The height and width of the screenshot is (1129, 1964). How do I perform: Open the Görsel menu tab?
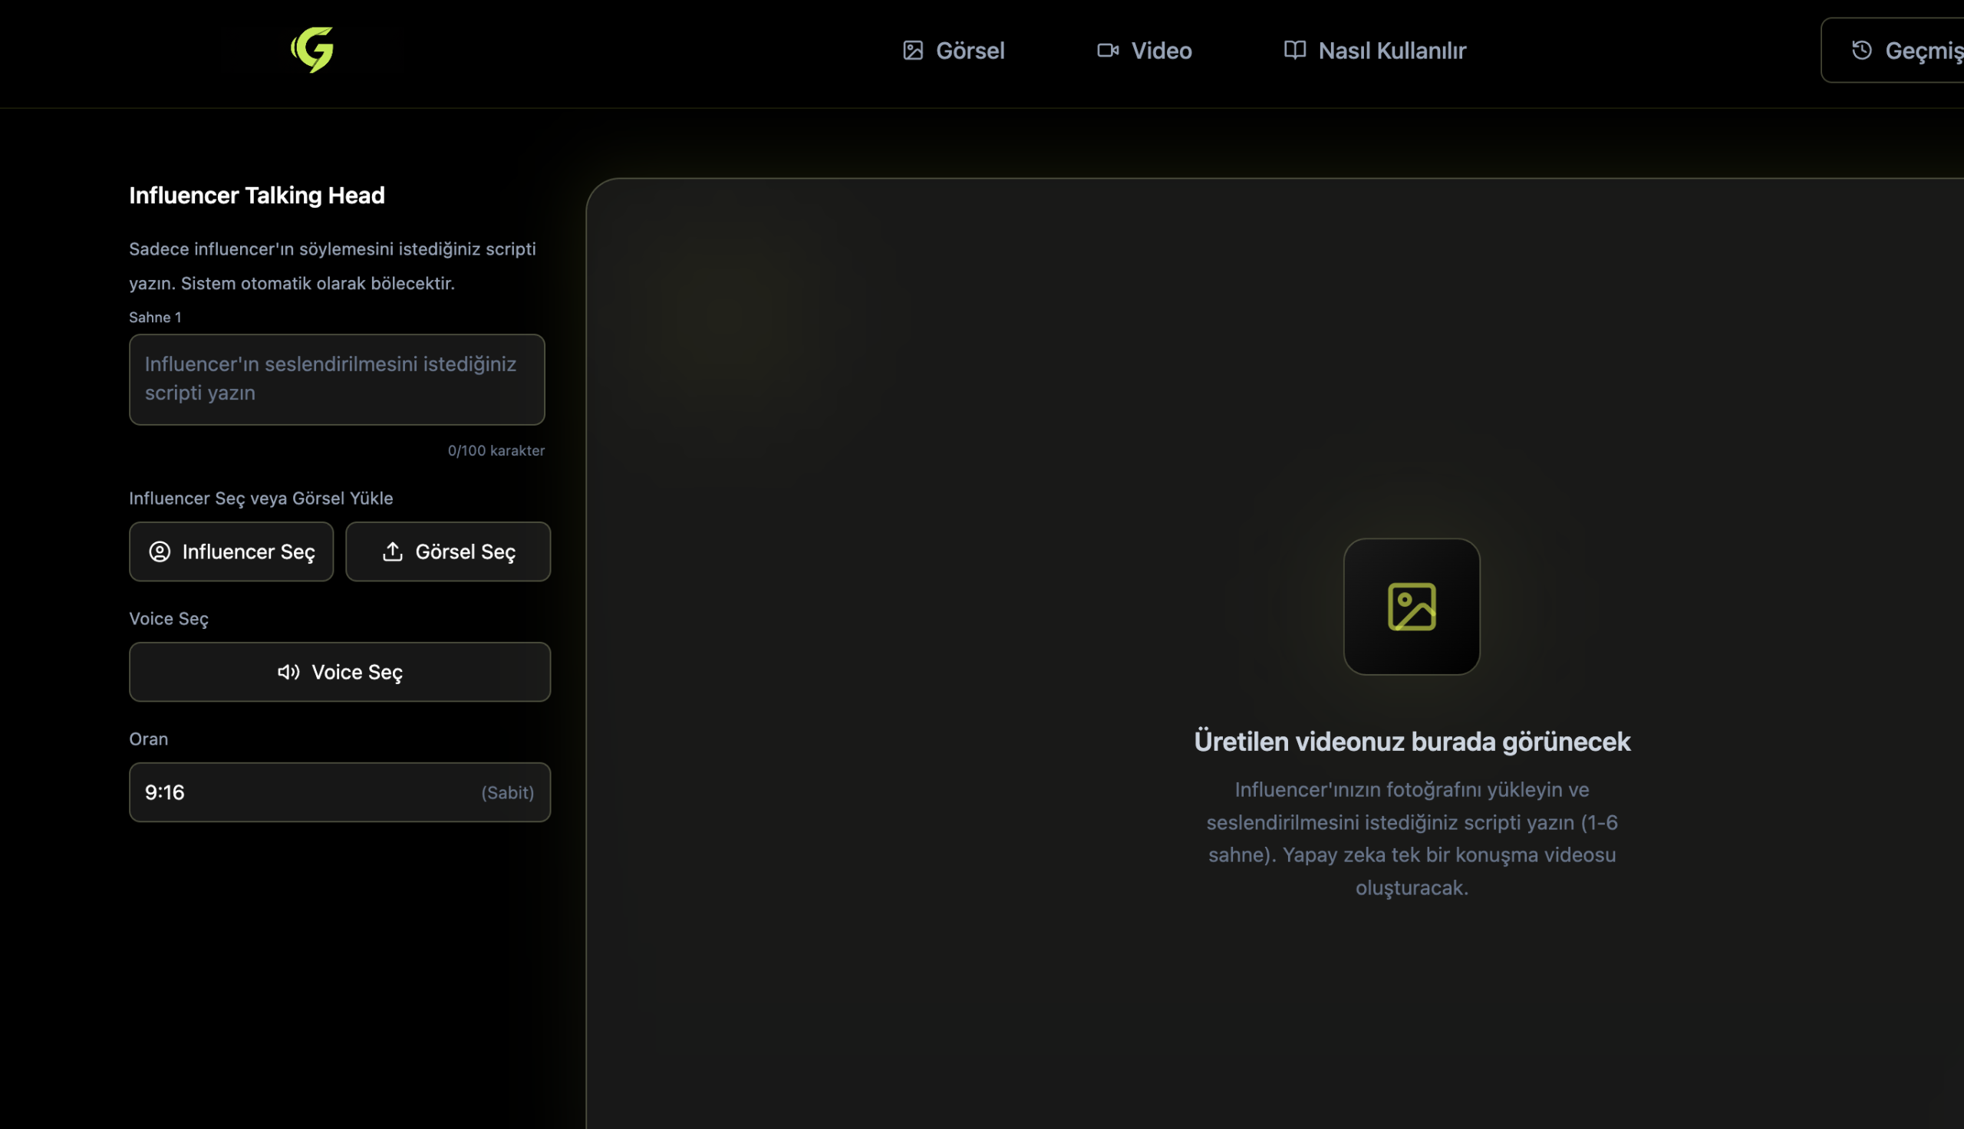[969, 51]
